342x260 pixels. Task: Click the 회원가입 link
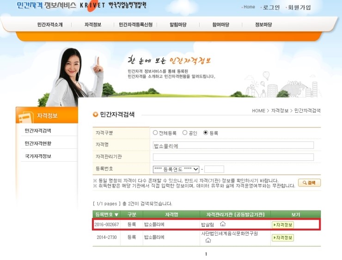(299, 7)
